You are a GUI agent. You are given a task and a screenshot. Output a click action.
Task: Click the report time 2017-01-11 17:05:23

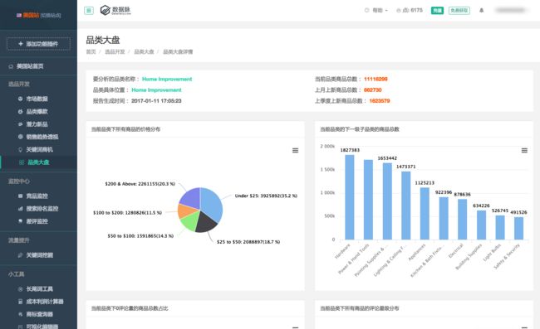click(156, 100)
